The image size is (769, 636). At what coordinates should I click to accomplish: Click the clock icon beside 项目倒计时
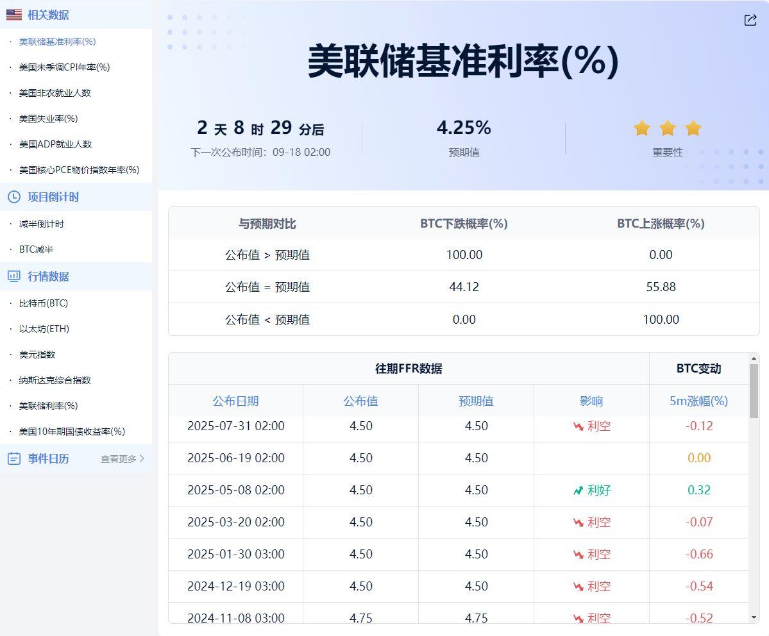[x=14, y=197]
